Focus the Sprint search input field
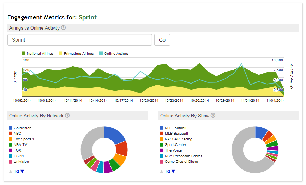This screenshot has height=185, width=306. click(x=80, y=40)
